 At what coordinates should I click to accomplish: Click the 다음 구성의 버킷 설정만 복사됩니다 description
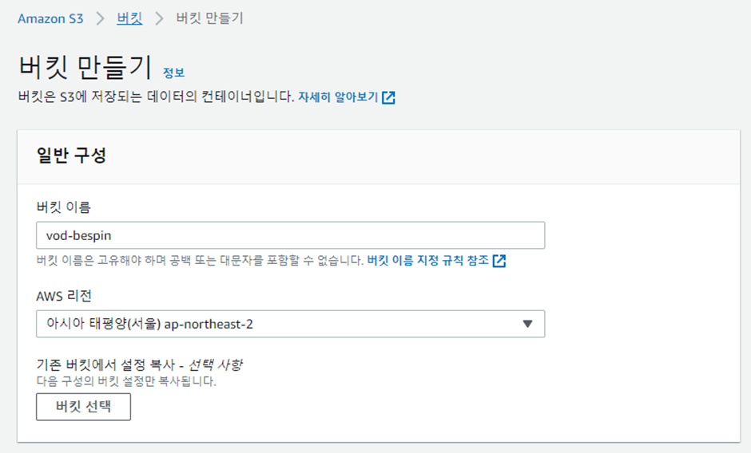[126, 381]
